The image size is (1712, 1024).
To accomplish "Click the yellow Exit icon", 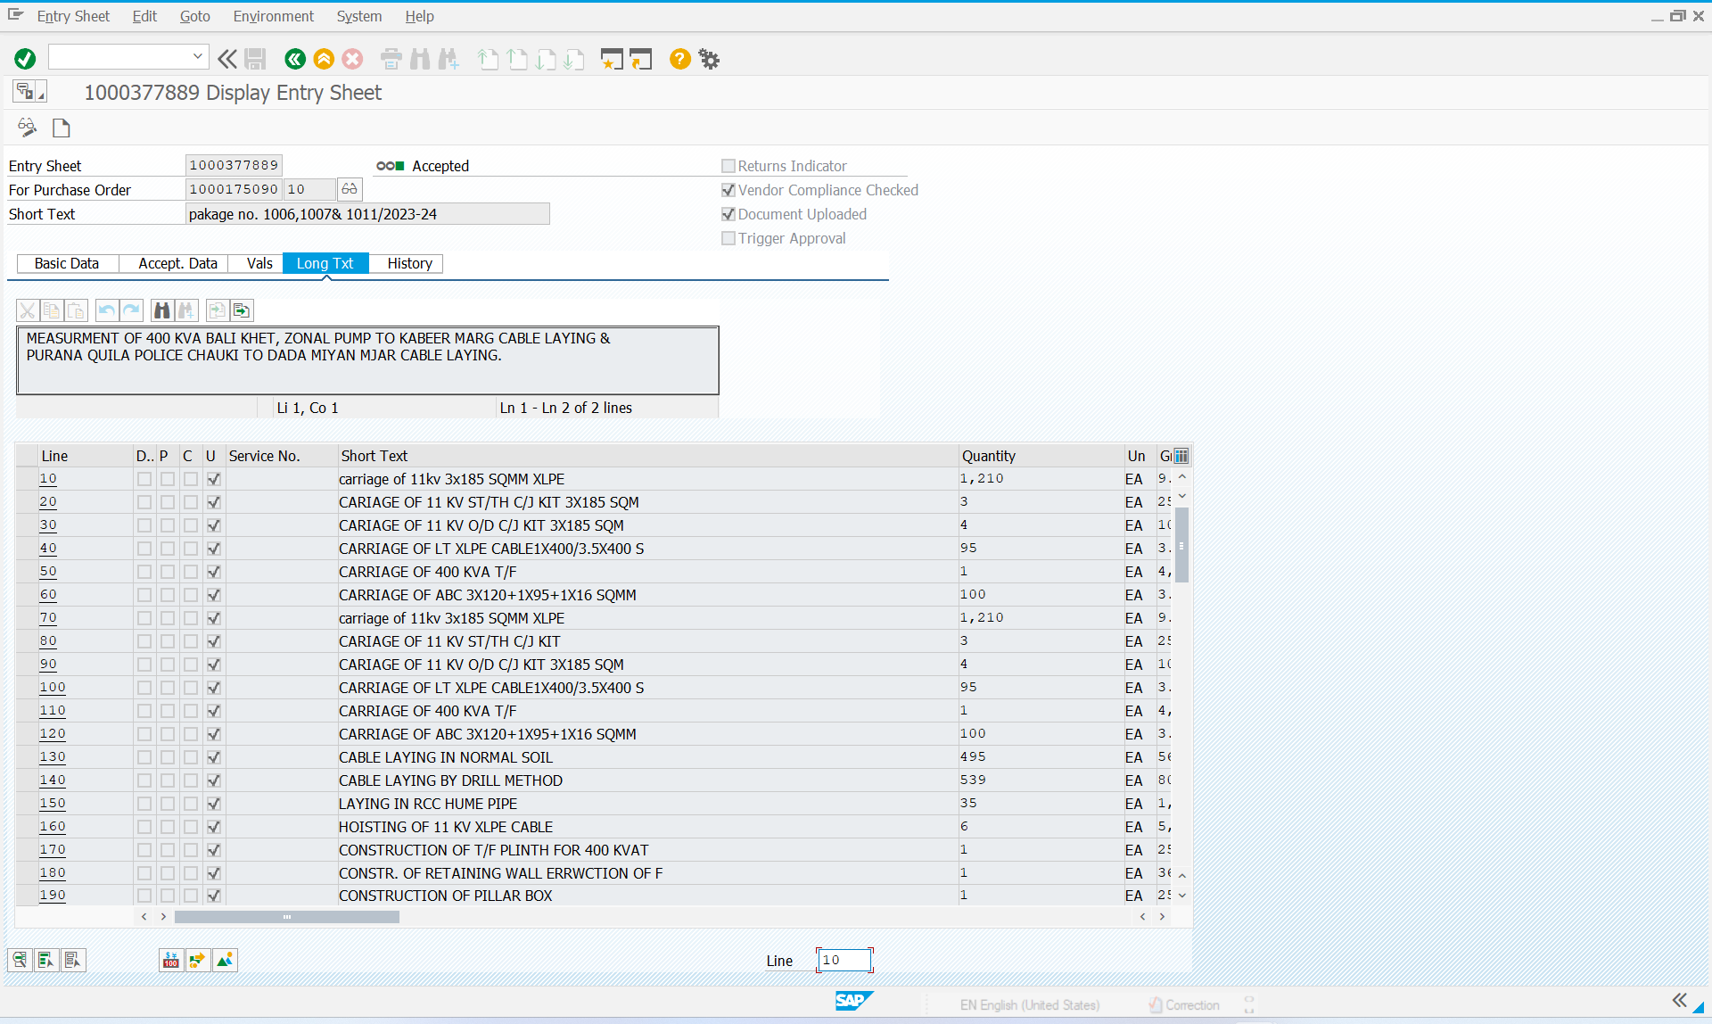I will click(x=324, y=59).
